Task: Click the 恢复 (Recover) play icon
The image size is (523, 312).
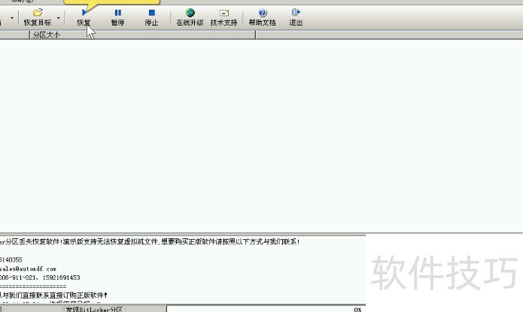Action: tap(84, 13)
